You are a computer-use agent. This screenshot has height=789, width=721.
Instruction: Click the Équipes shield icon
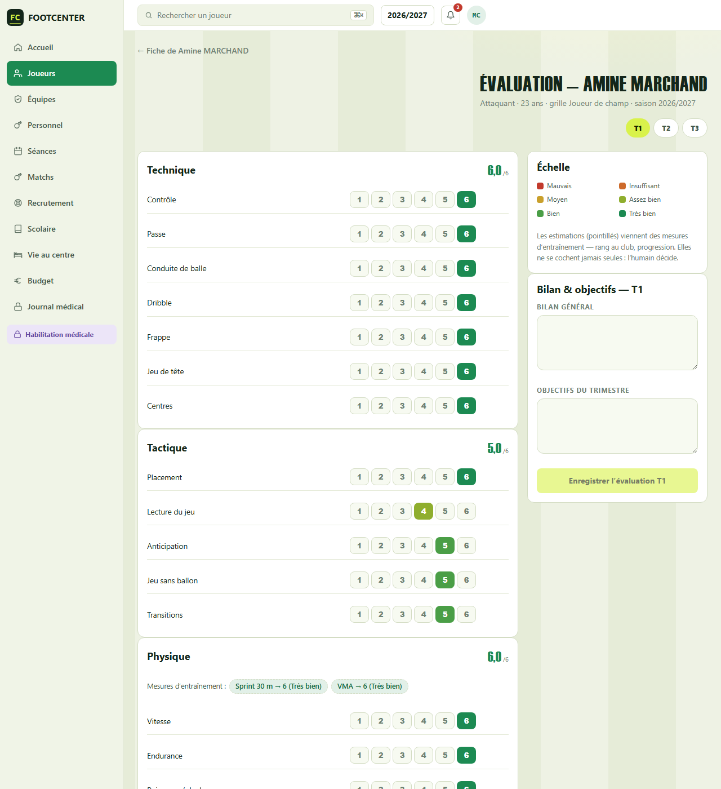coord(18,99)
